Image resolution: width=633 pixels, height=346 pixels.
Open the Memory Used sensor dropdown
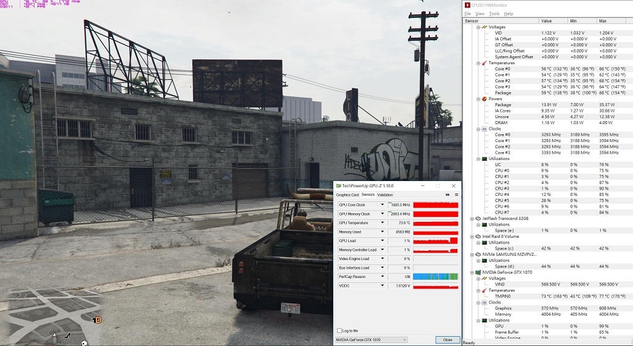[x=382, y=232]
